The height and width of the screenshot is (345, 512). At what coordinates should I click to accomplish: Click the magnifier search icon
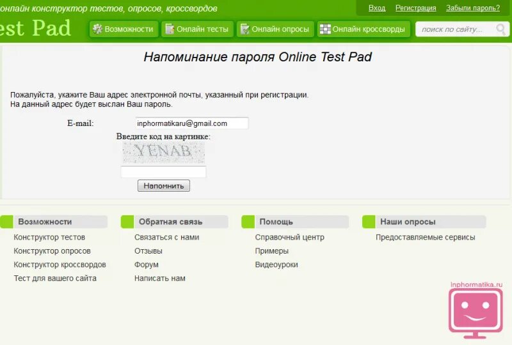(500, 29)
